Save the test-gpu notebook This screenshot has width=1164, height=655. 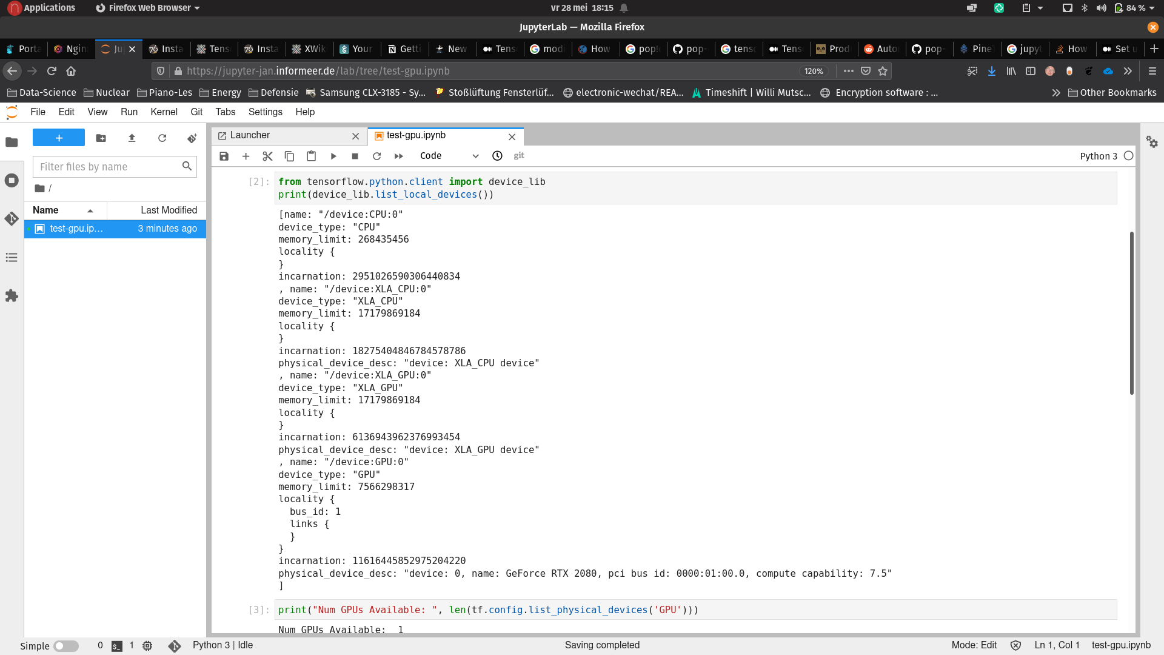224,156
